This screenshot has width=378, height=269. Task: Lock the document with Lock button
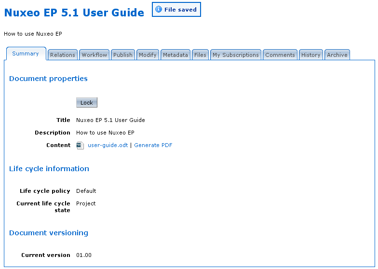(x=87, y=103)
